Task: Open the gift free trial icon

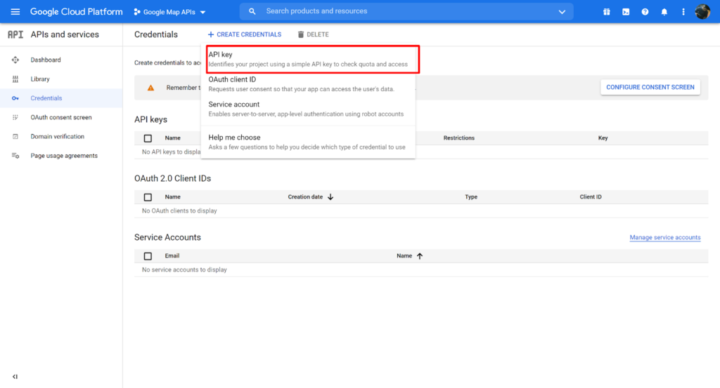Action: point(607,12)
